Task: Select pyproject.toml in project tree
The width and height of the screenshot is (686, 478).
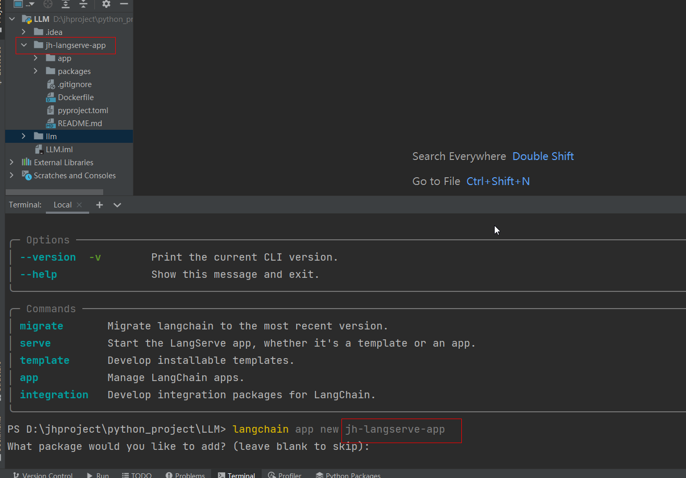Action: [83, 111]
